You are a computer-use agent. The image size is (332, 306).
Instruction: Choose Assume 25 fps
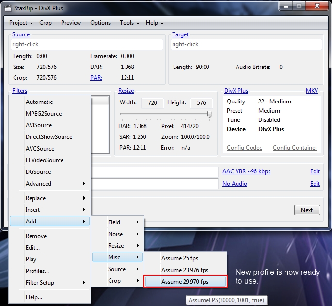click(x=186, y=258)
